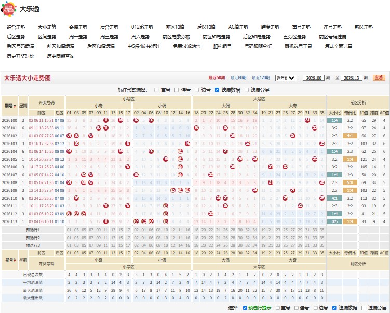This screenshot has width=390, height=313.
Task: Click the orange 查看 button
Action: [x=379, y=77]
